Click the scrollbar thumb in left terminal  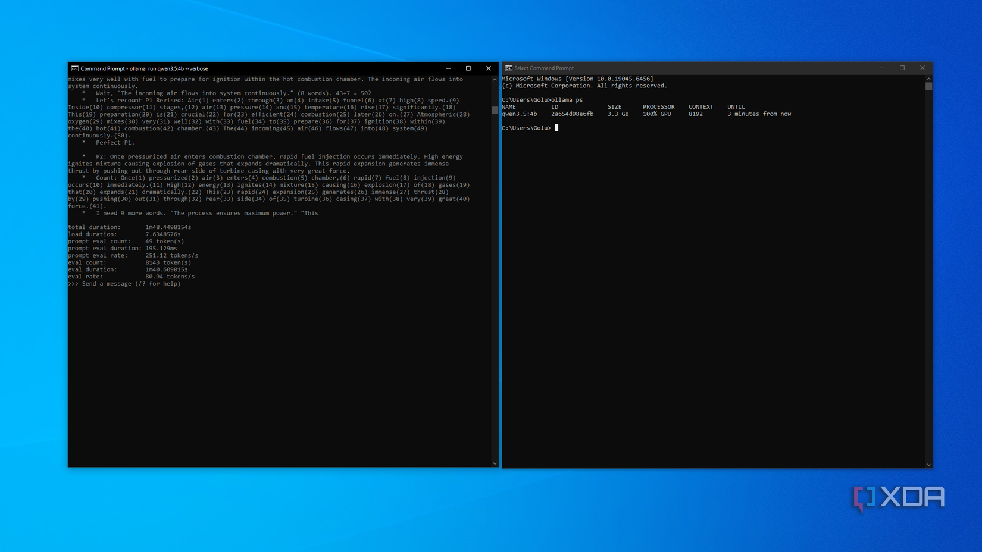coord(495,110)
